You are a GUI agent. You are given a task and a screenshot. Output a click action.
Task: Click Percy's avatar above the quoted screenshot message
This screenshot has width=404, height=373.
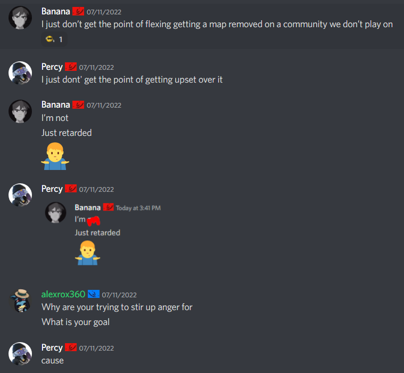(20, 195)
